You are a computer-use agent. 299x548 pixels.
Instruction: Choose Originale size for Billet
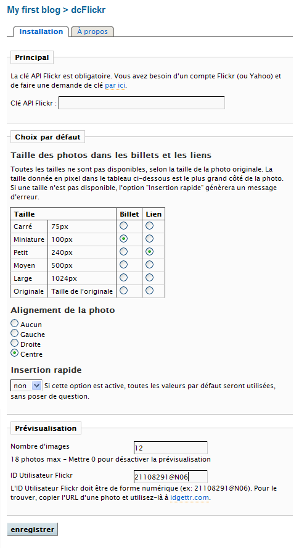pyautogui.click(x=124, y=290)
